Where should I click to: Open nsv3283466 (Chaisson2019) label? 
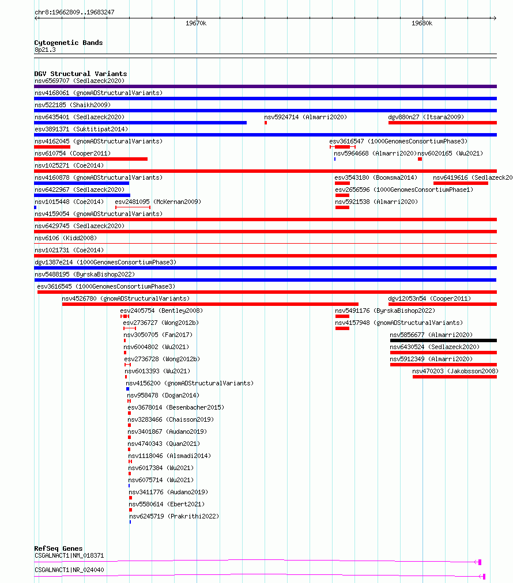171,419
